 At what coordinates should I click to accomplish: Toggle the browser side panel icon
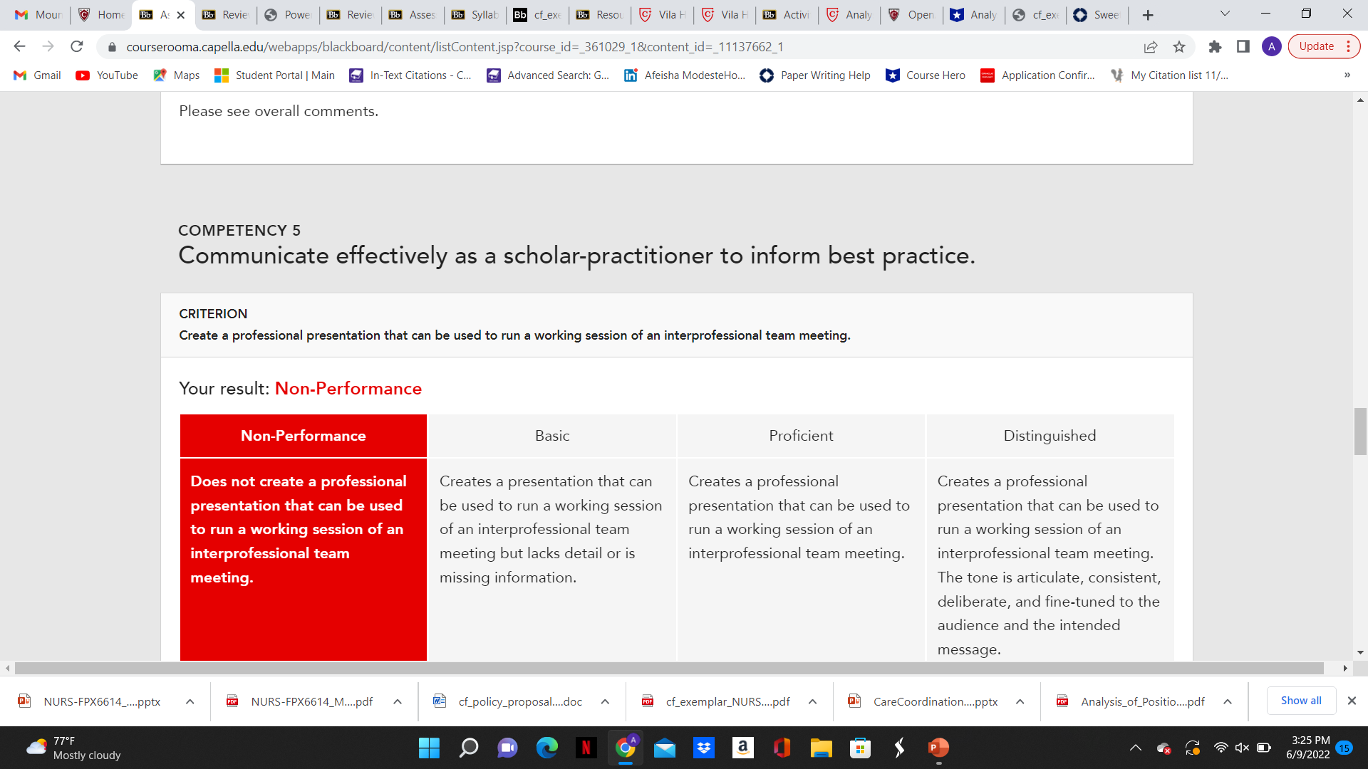point(1243,46)
